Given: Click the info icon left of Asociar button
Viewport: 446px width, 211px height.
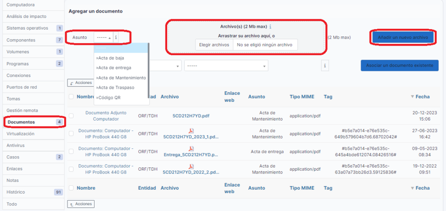Looking at the screenshot, I should click(325, 66).
